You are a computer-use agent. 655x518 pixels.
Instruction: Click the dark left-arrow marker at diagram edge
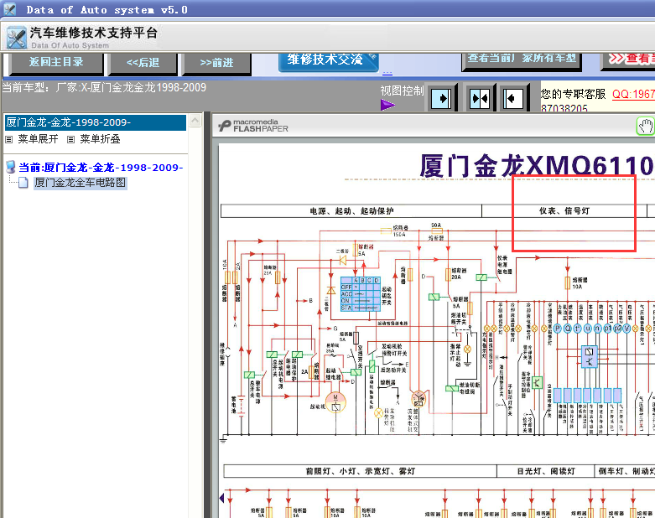coord(221,498)
